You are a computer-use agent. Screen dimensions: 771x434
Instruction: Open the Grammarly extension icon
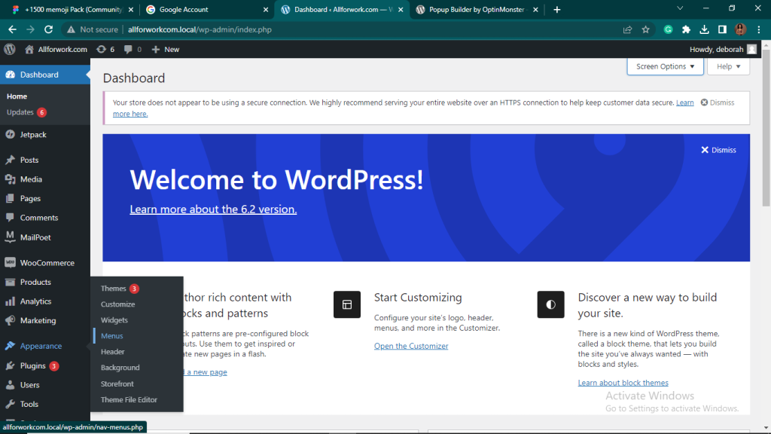(x=668, y=29)
